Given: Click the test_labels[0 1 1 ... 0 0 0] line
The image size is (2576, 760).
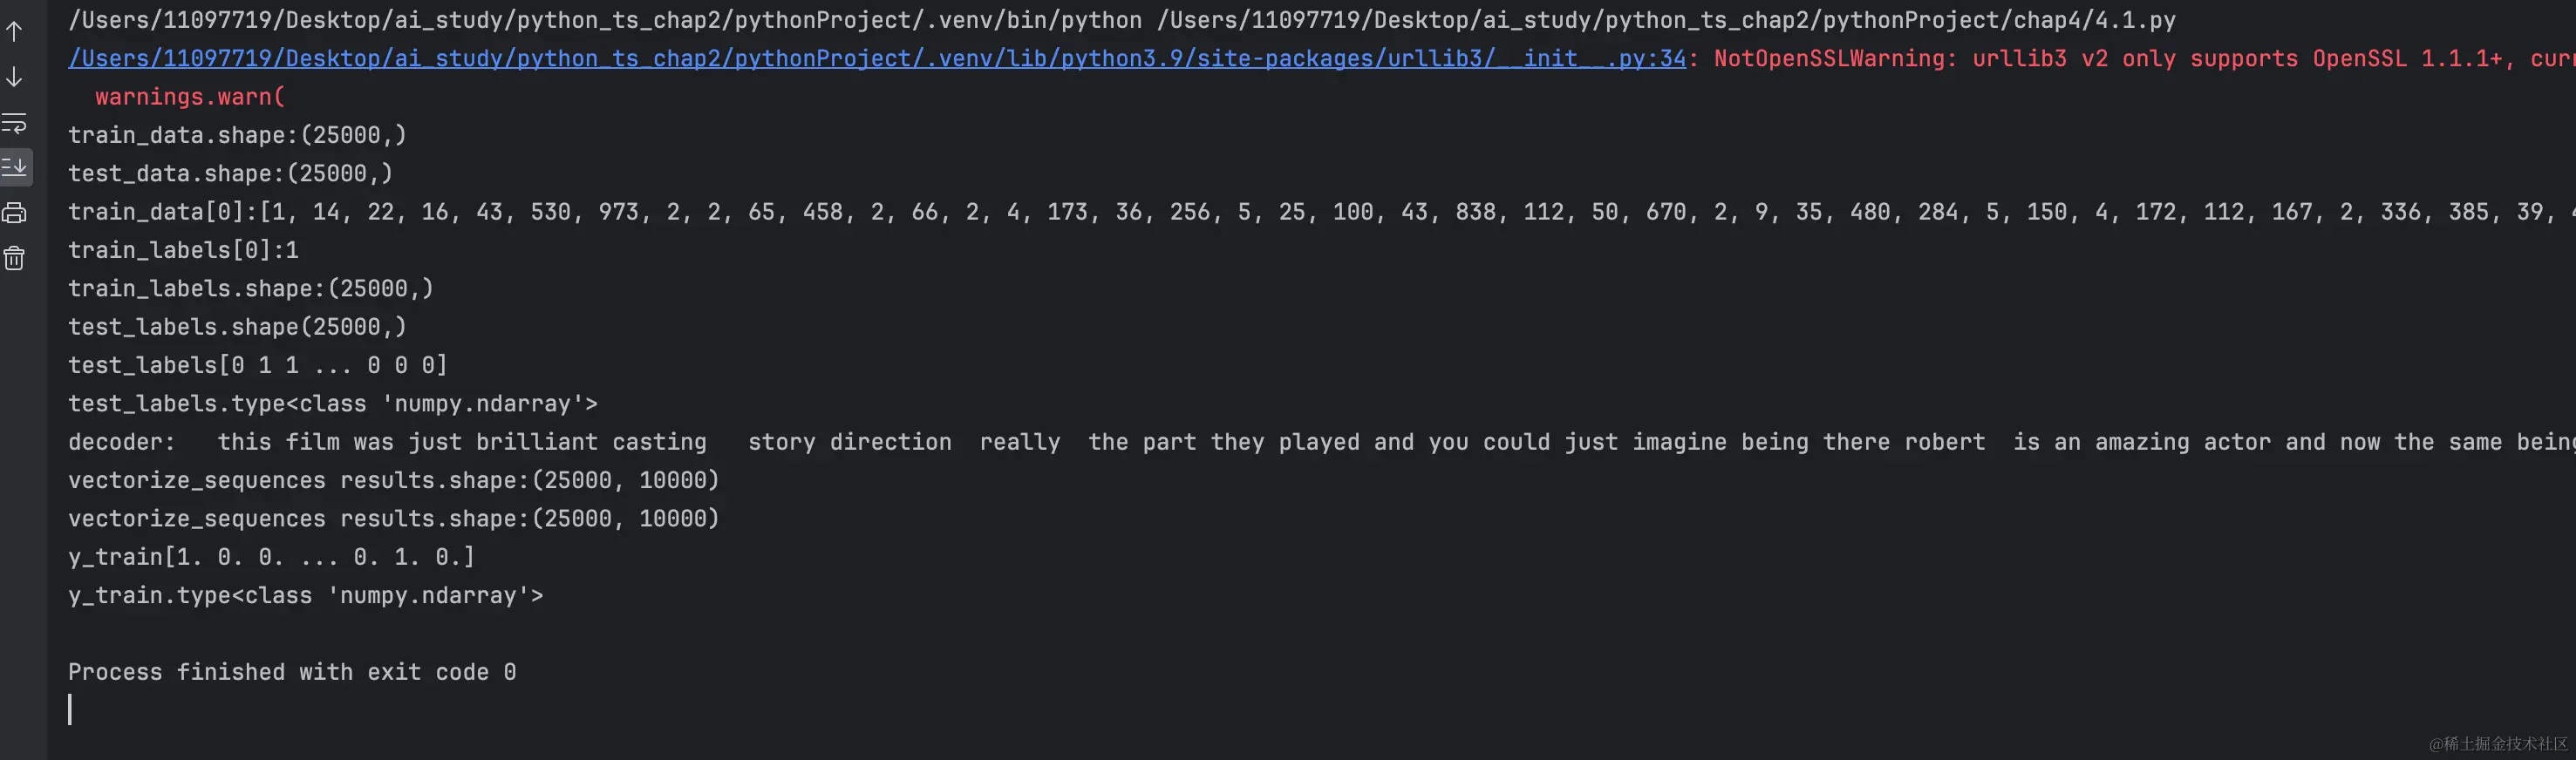Looking at the screenshot, I should click(x=257, y=366).
